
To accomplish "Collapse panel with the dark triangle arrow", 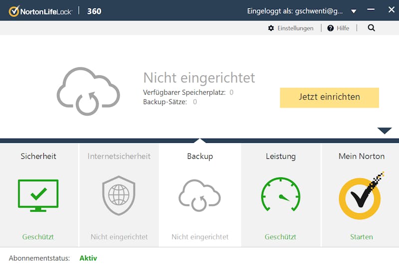I will click(385, 131).
